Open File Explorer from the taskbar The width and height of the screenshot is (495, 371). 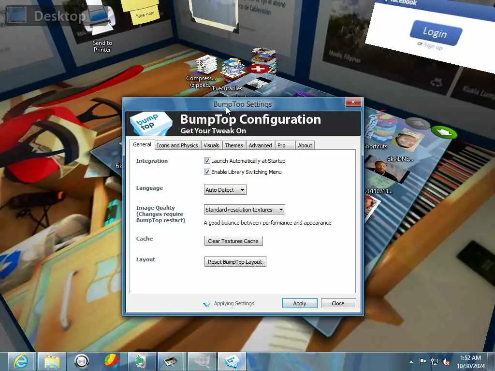[x=52, y=361]
